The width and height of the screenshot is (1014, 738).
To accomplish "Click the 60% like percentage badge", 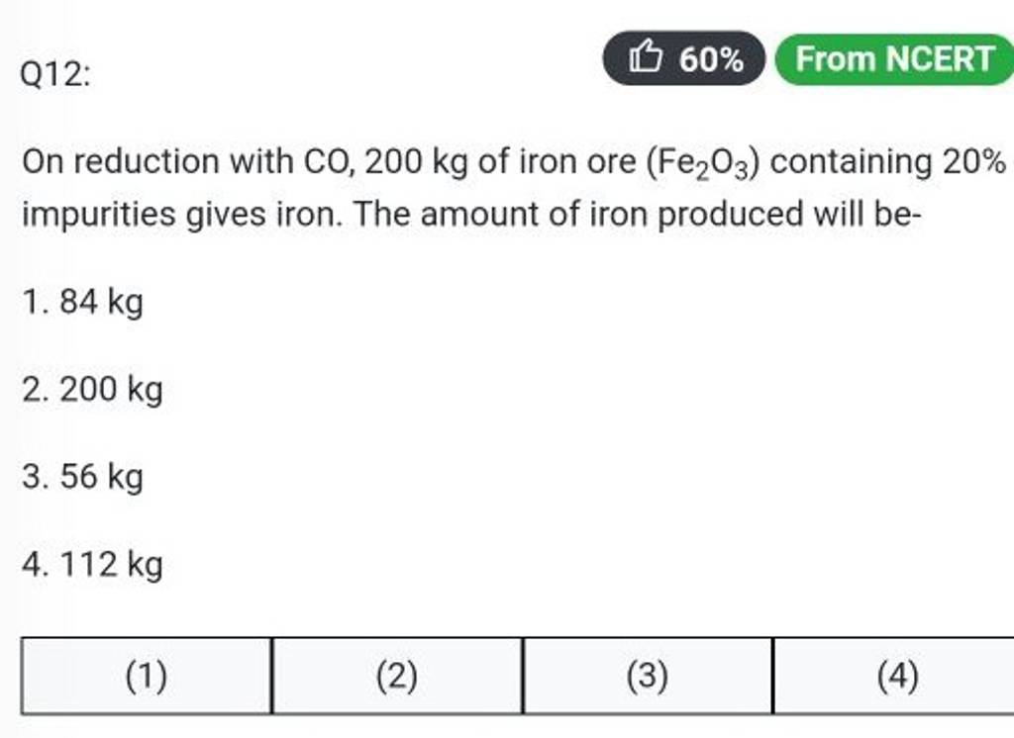I will tap(685, 60).
